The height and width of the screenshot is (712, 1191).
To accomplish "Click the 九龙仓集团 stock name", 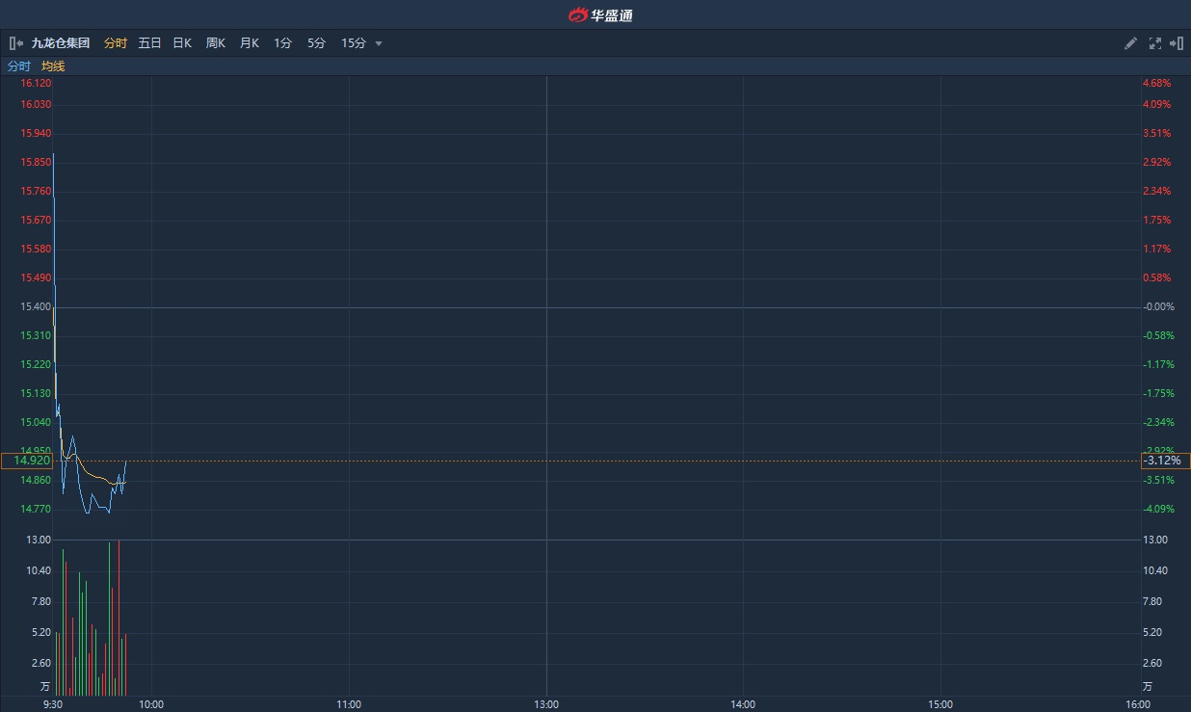I will click(61, 43).
